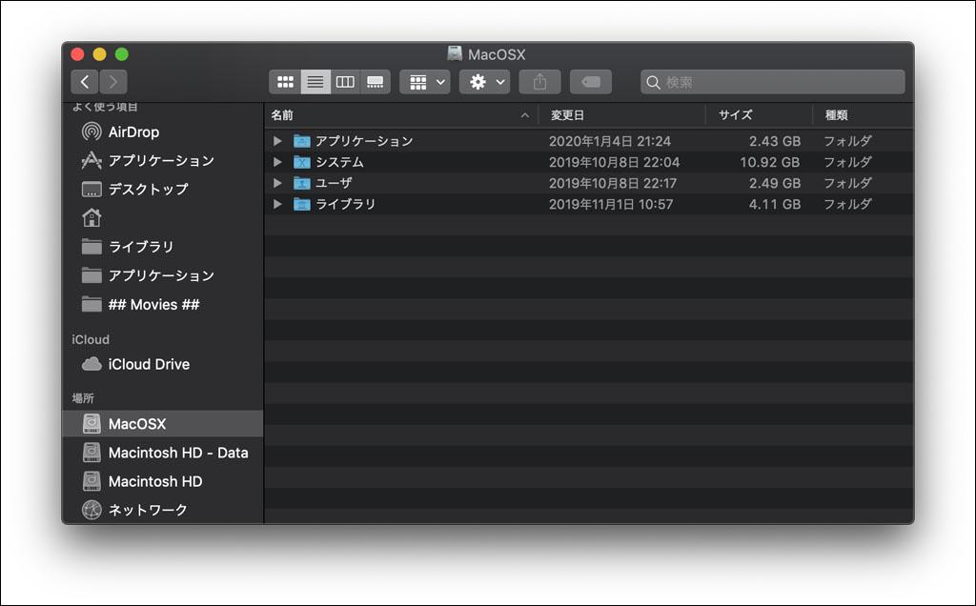This screenshot has height=606, width=976.
Task: Switch to gallery view in toolbar
Action: (376, 82)
